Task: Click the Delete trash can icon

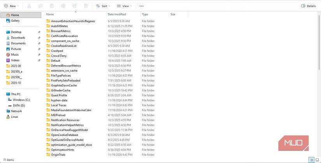Action: (86, 6)
